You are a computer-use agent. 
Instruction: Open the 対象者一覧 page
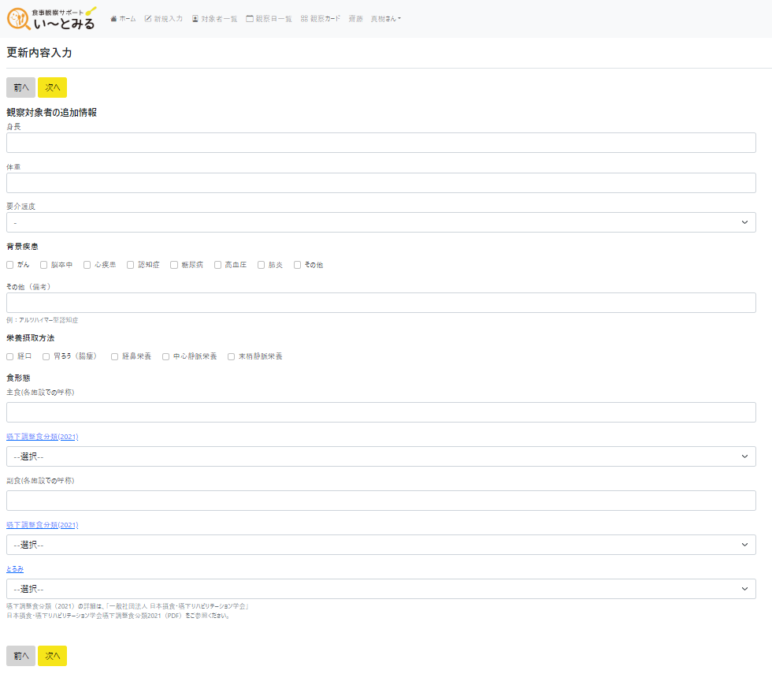[x=214, y=19]
